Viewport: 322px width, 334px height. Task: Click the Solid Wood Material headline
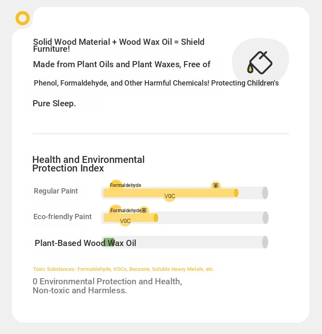click(x=119, y=45)
